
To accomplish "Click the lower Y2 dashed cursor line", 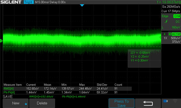I will click(82, 47).
